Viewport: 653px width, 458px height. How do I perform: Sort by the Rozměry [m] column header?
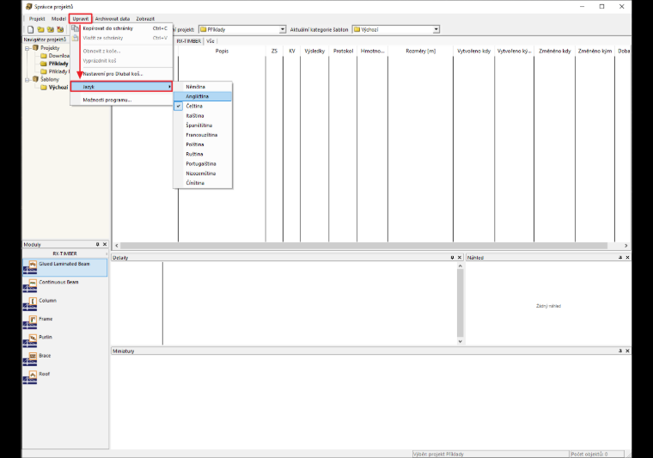click(421, 51)
